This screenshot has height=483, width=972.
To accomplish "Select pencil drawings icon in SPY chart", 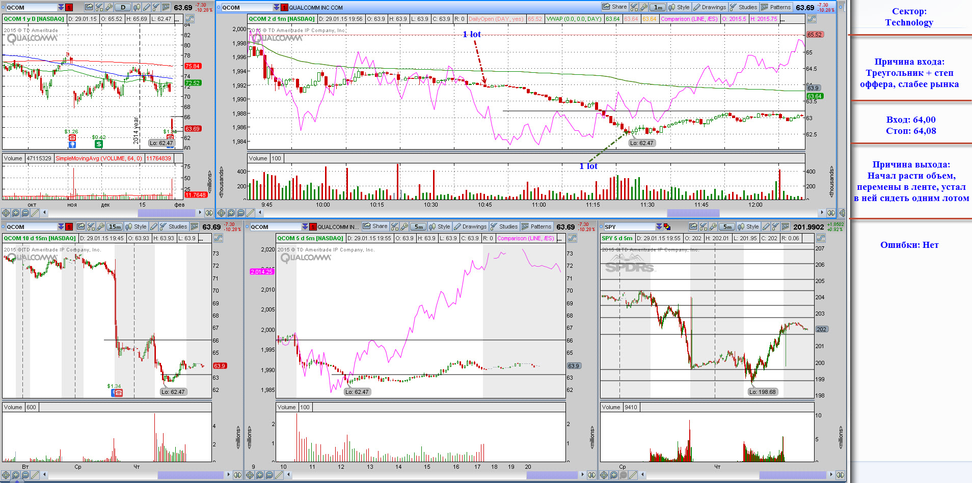I will pos(766,226).
